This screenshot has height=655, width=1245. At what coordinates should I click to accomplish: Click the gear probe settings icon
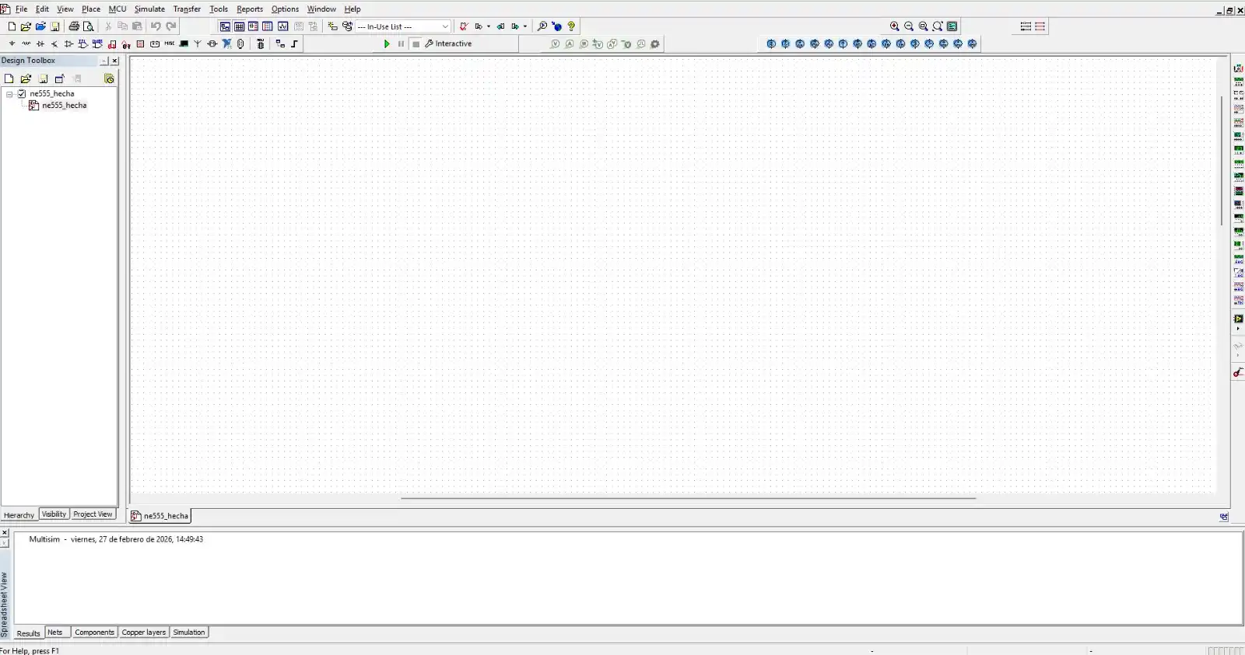click(655, 44)
